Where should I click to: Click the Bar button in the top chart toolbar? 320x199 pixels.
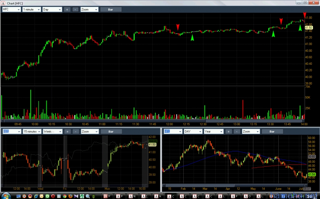point(111,9)
